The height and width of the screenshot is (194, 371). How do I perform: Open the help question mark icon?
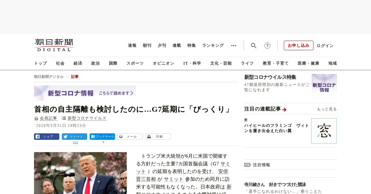[267, 46]
